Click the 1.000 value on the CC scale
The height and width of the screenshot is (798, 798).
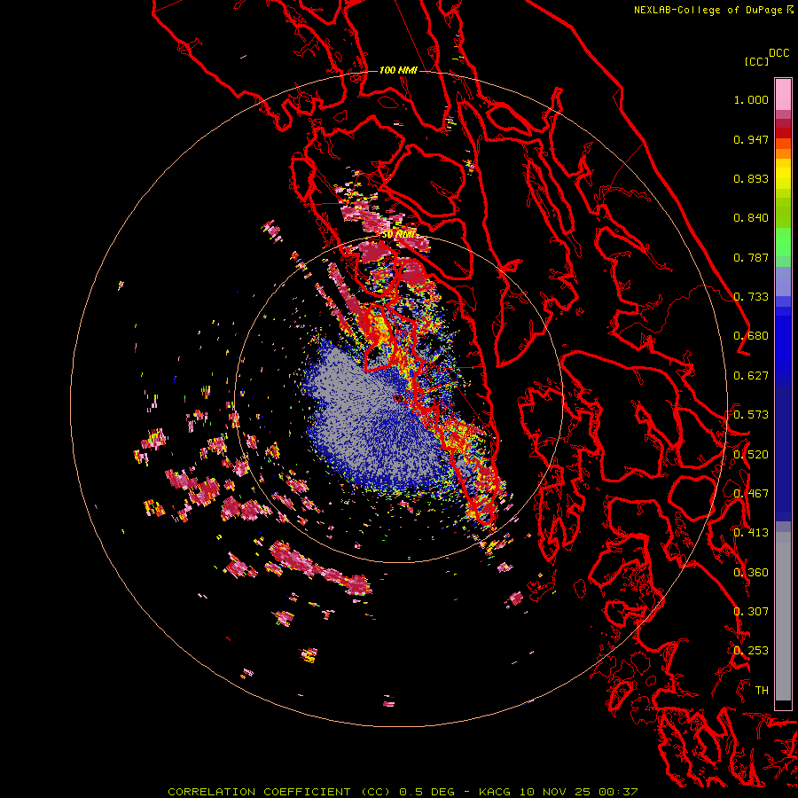[751, 99]
